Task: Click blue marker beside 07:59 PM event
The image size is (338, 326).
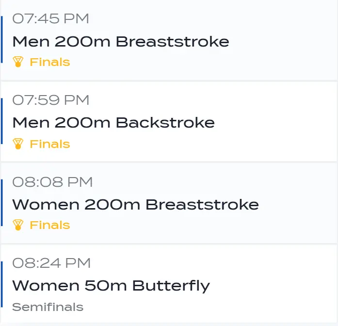Action: [x=1, y=121]
